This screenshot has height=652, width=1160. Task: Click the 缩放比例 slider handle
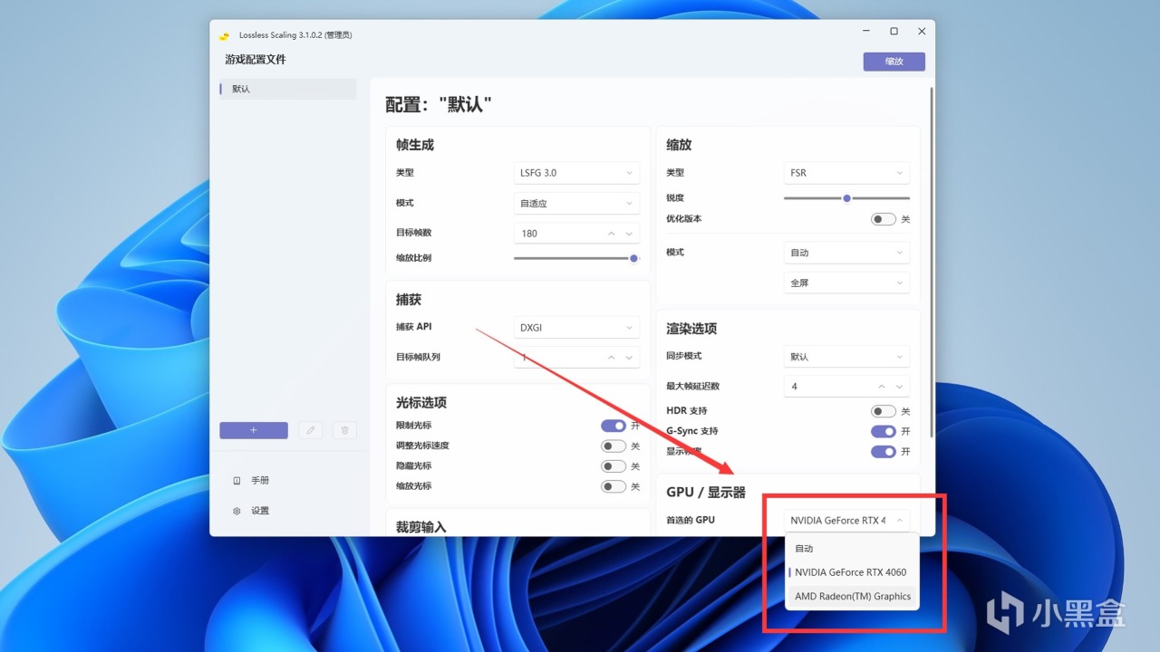(x=634, y=258)
